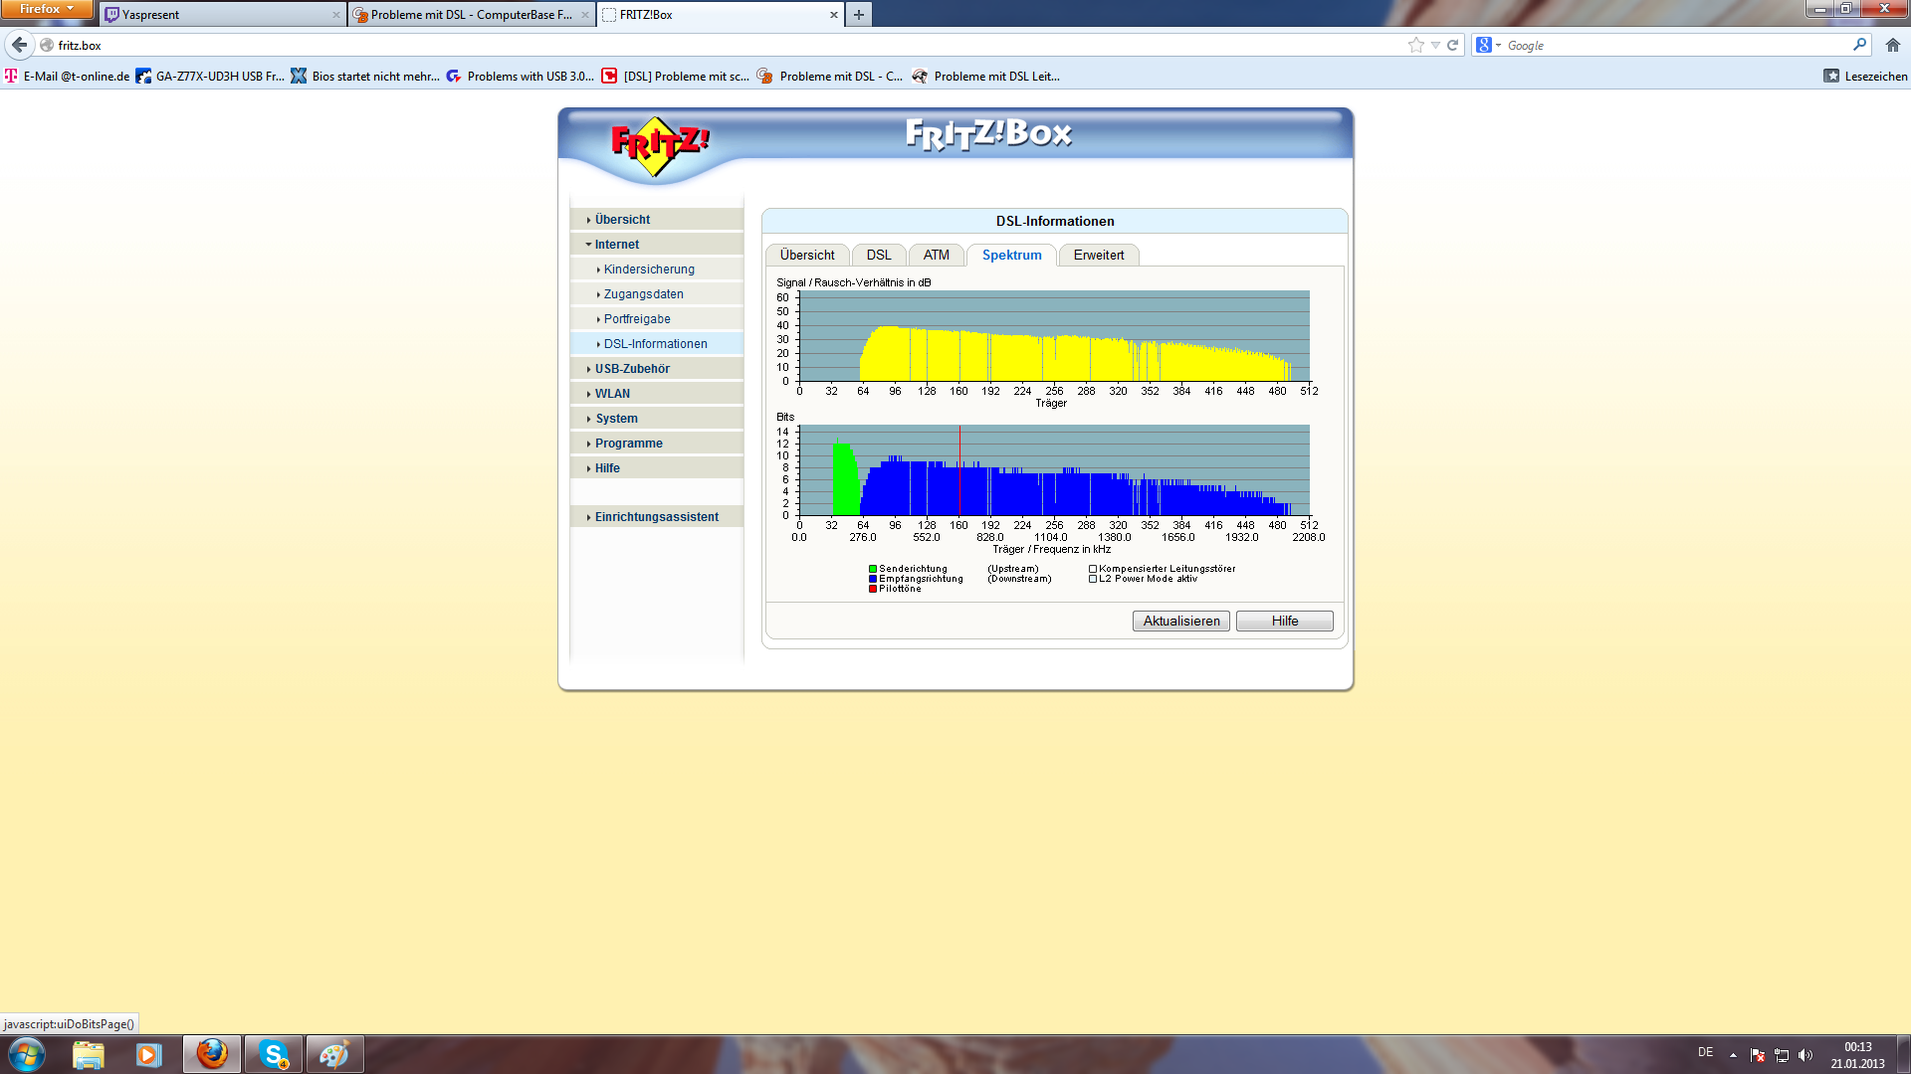Open new tab with plus button
The height and width of the screenshot is (1074, 1911).
pos(859,15)
